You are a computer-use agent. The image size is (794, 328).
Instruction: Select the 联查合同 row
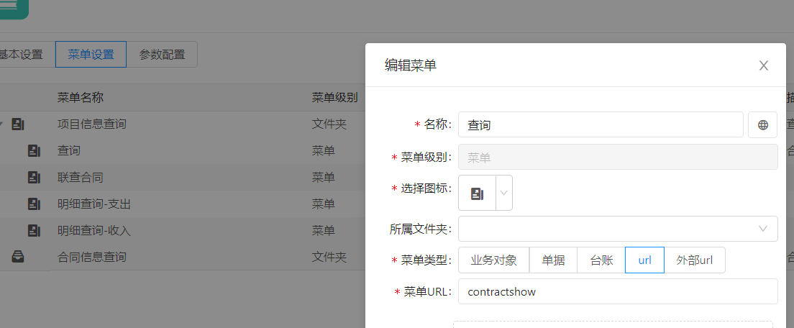click(x=182, y=177)
